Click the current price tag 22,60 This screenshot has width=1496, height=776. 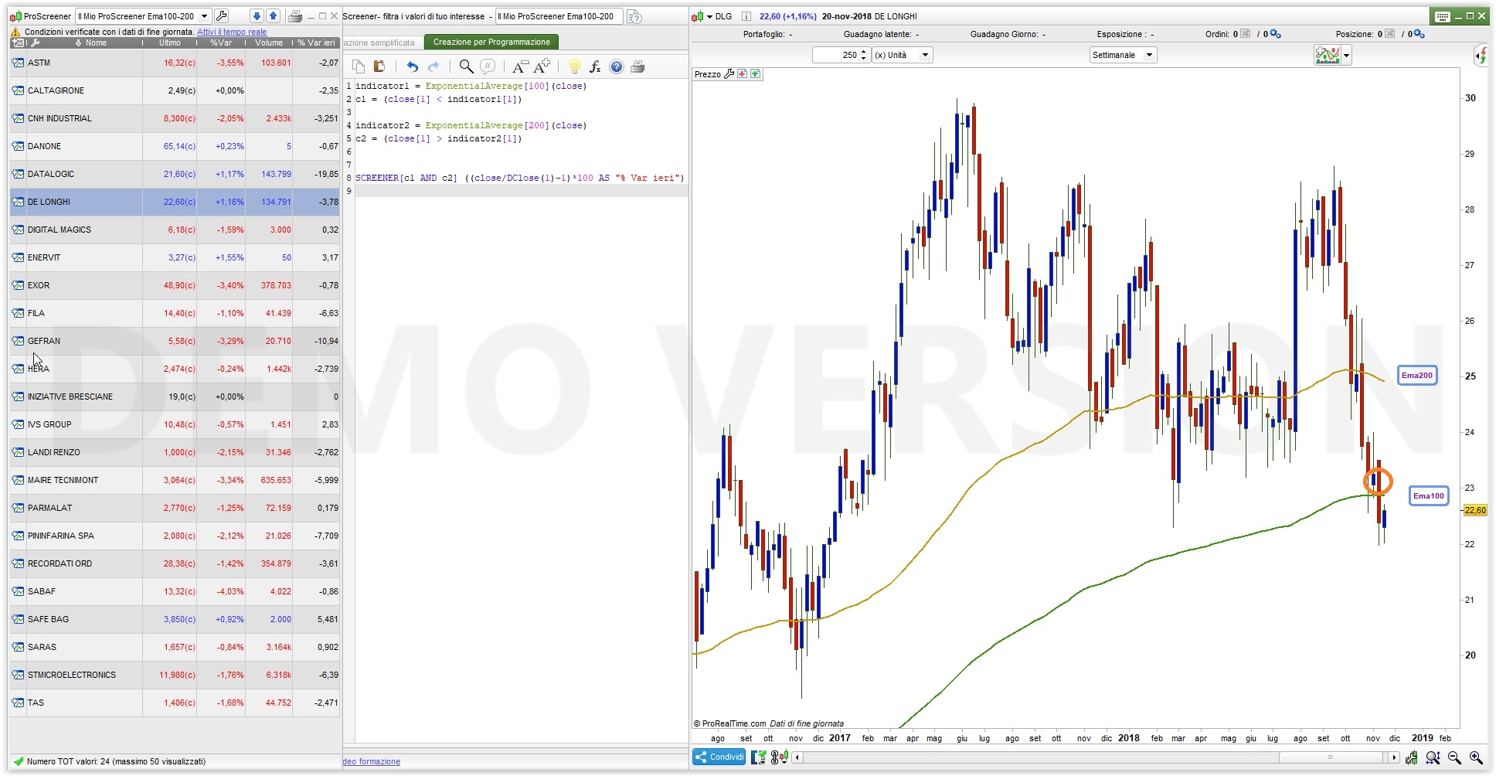pos(1475,510)
